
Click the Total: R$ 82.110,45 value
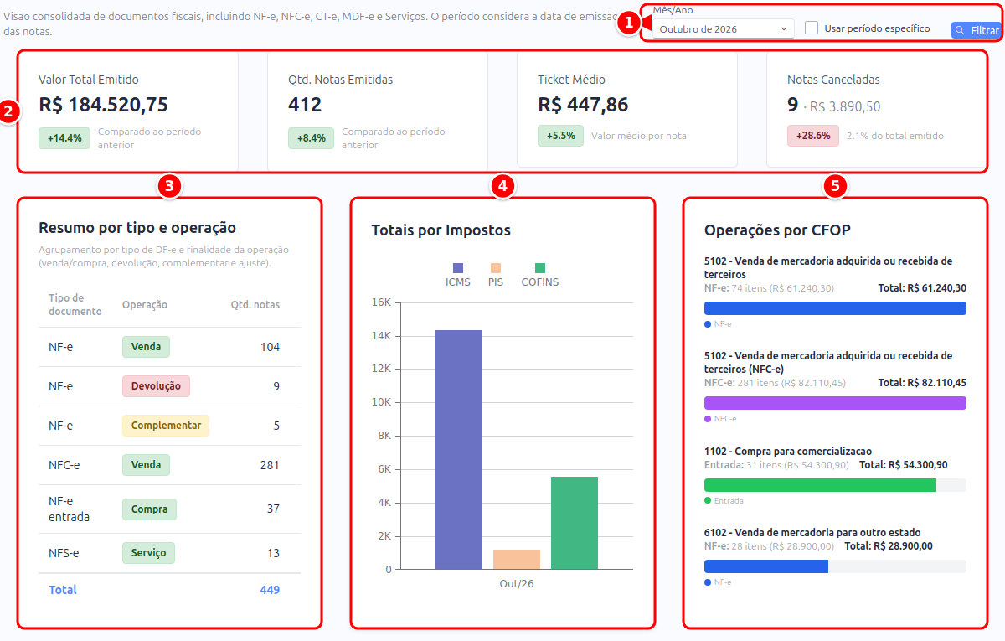tap(922, 383)
